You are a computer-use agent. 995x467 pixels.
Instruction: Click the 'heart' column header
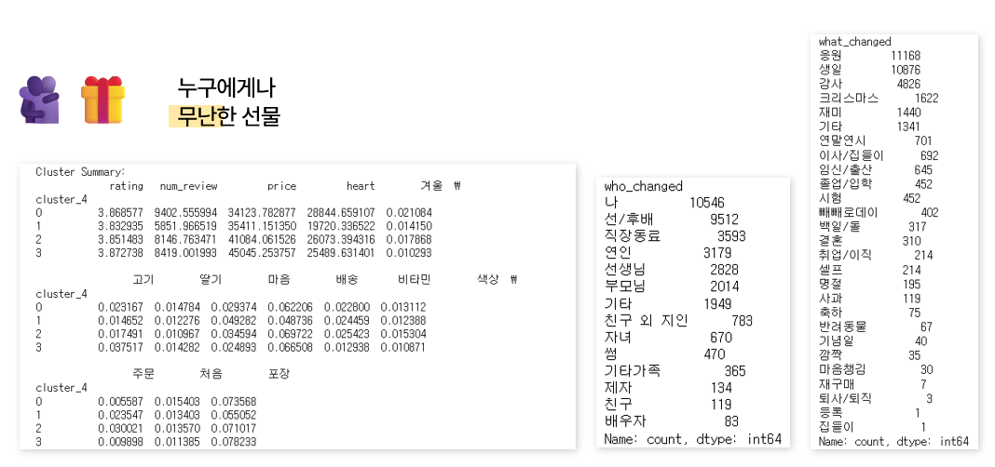pyautogui.click(x=361, y=186)
